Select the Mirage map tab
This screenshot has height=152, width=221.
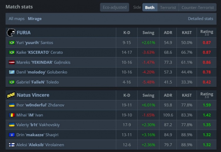coord(35,19)
